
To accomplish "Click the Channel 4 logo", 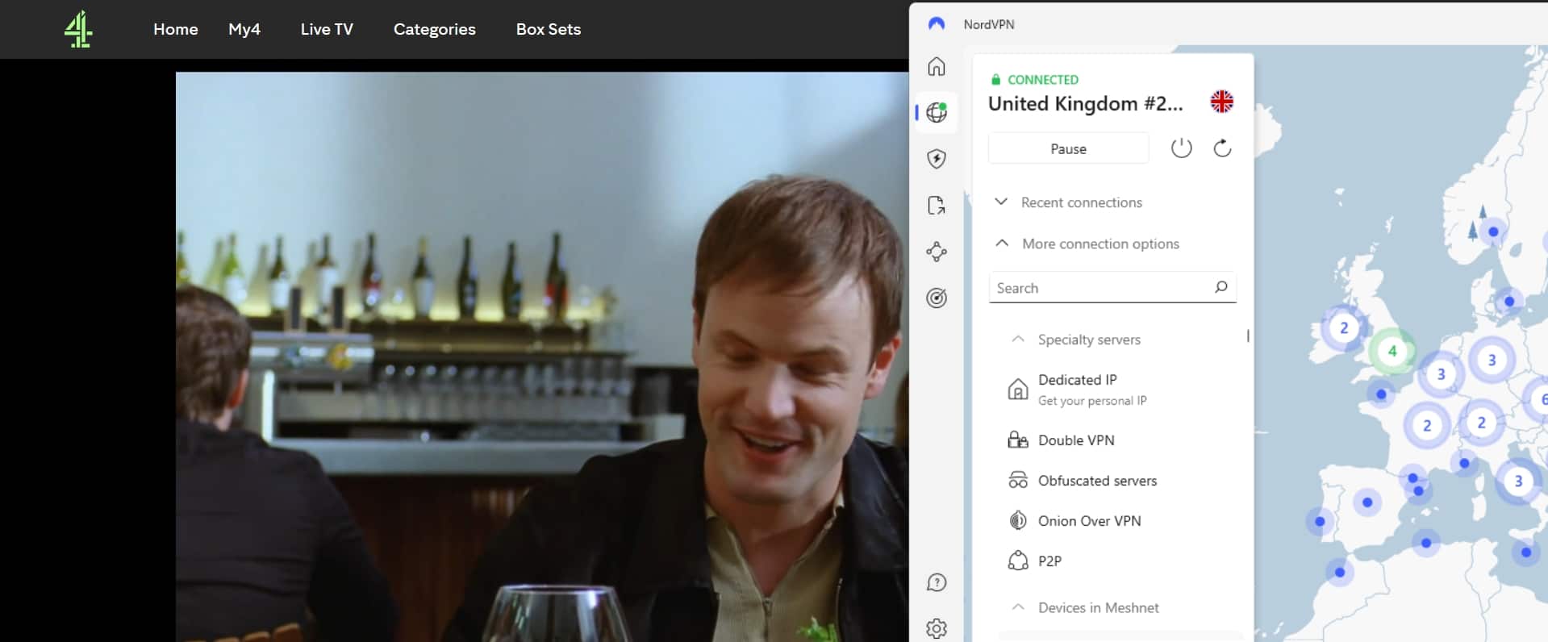I will (x=78, y=30).
